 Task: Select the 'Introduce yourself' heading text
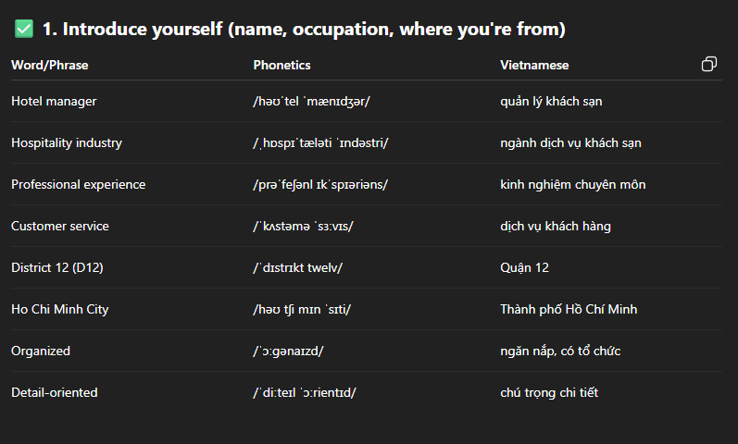click(x=304, y=30)
